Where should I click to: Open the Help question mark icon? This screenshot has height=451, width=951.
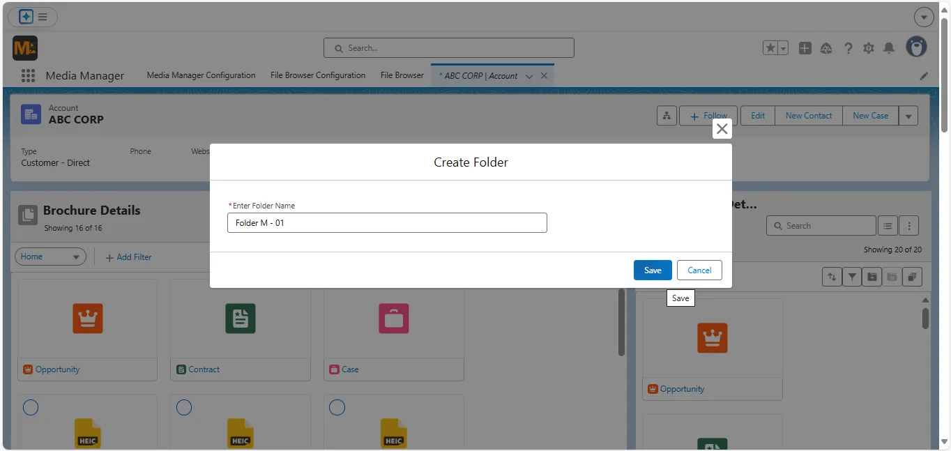(848, 48)
